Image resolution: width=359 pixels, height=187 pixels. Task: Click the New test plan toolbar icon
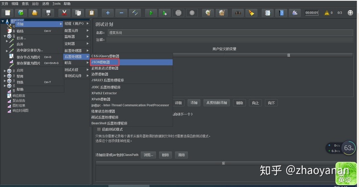click(x=7, y=13)
